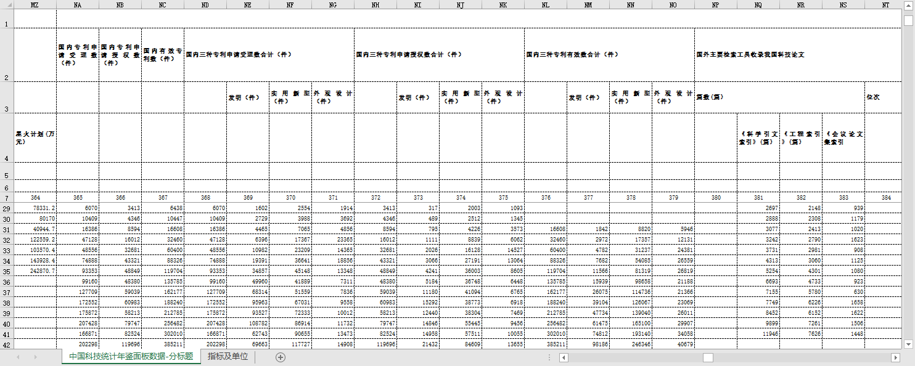The width and height of the screenshot is (915, 366).
Task: Select 中国科技统计年鉴面板数据-分标题 sheet tab
Action: pyautogui.click(x=131, y=357)
